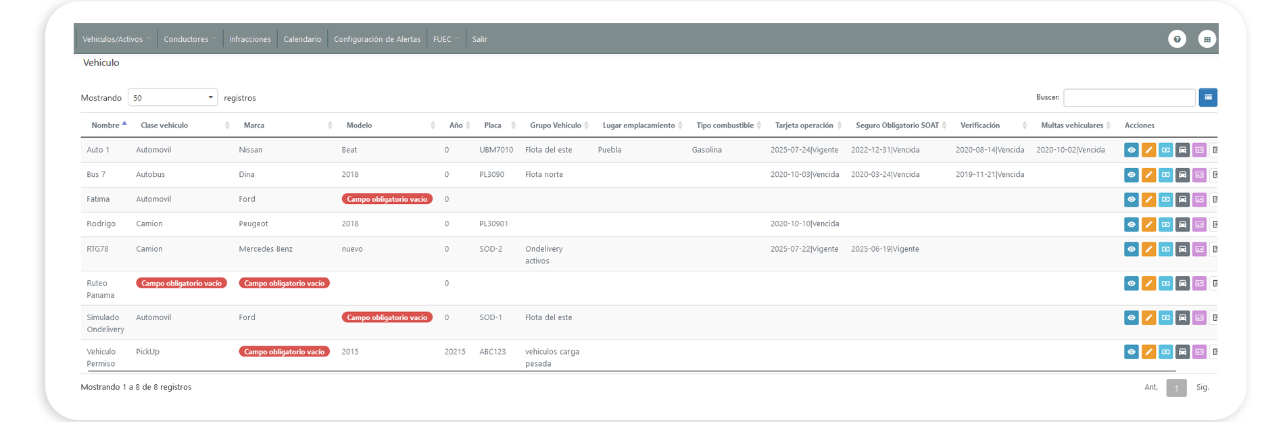View Rodrigo vehicle details
Image resolution: width=1287 pixels, height=422 pixels.
[x=1131, y=224]
